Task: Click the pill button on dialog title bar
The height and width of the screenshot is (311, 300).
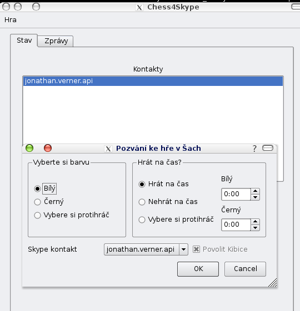Action: click(x=268, y=148)
